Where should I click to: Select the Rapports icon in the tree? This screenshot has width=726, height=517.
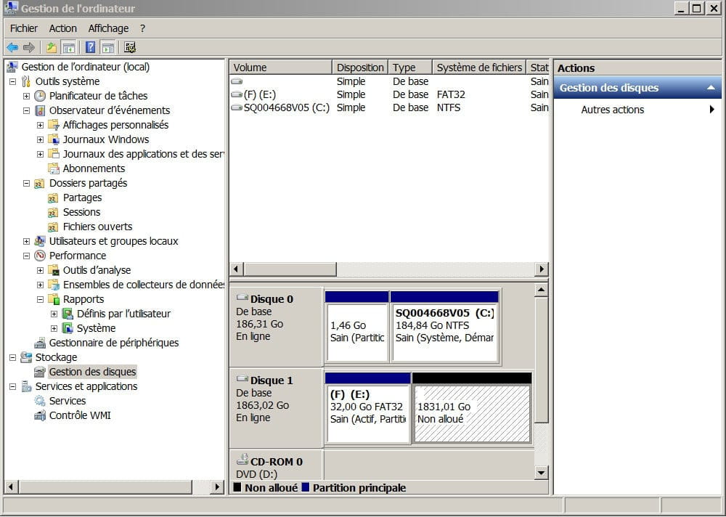tap(54, 299)
